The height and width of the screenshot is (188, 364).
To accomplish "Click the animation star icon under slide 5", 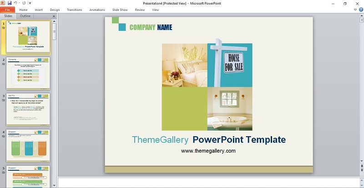I will (4, 173).
